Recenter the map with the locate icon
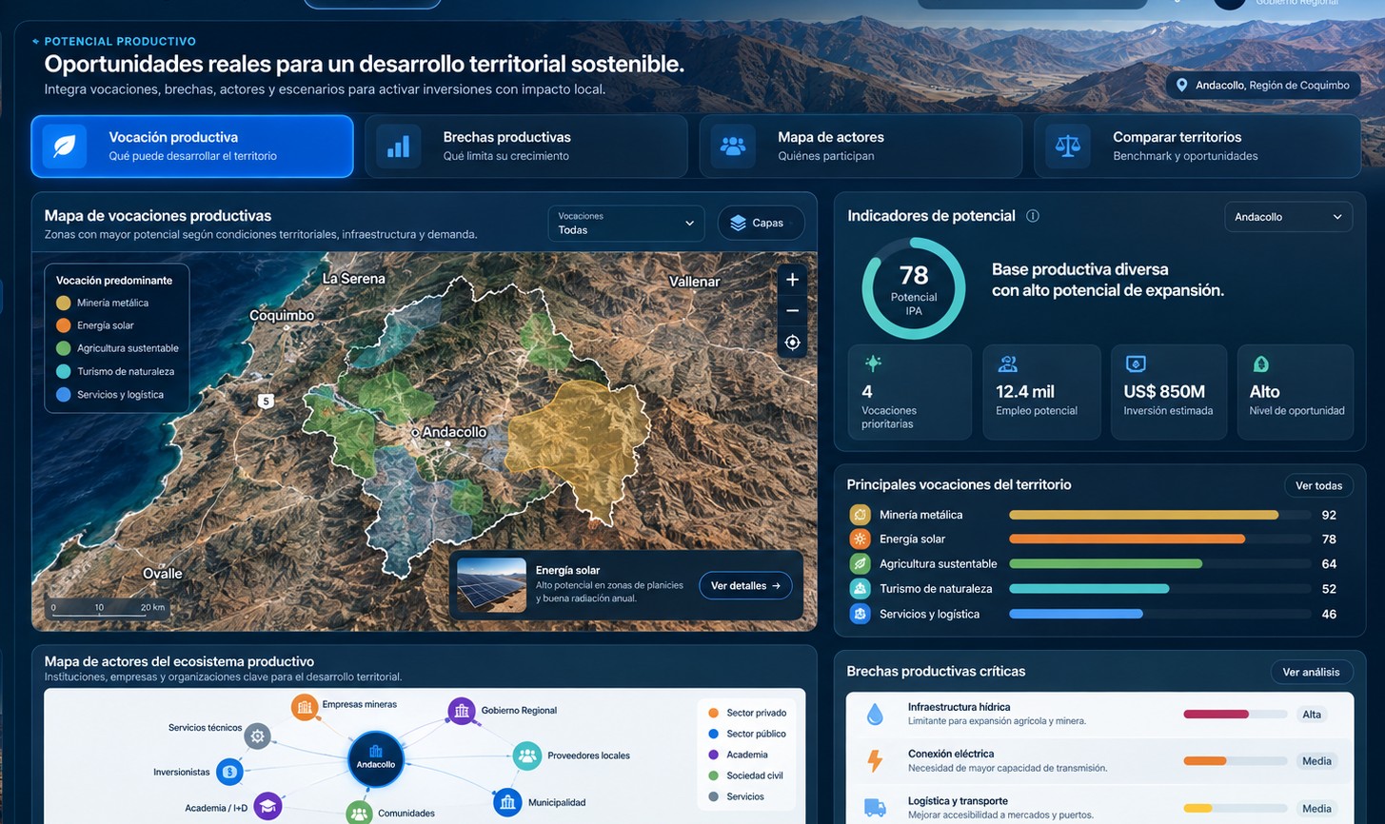The height and width of the screenshot is (824, 1385). click(x=792, y=343)
